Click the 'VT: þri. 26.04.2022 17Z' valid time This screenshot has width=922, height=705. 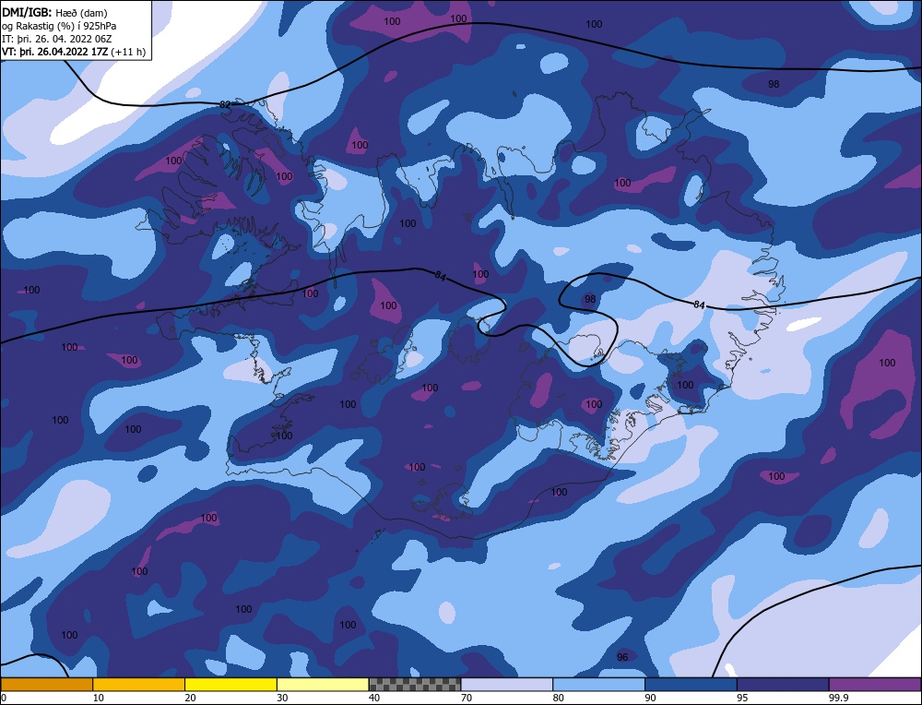tap(54, 52)
